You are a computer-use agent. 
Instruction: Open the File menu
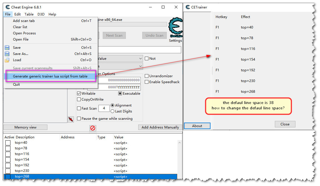[x=8, y=14]
